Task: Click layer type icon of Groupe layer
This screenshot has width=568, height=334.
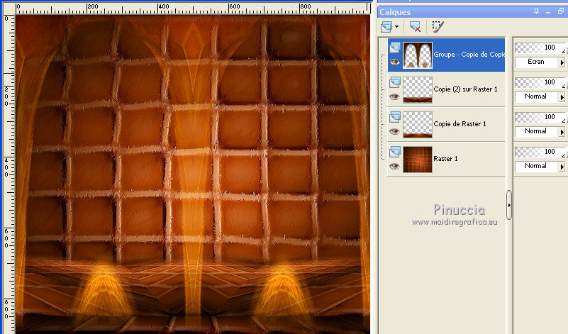Action: (395, 47)
